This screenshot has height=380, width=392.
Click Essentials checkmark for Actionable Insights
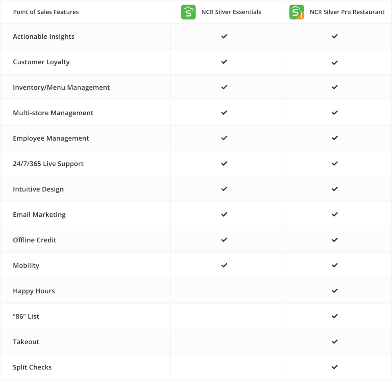tap(224, 36)
